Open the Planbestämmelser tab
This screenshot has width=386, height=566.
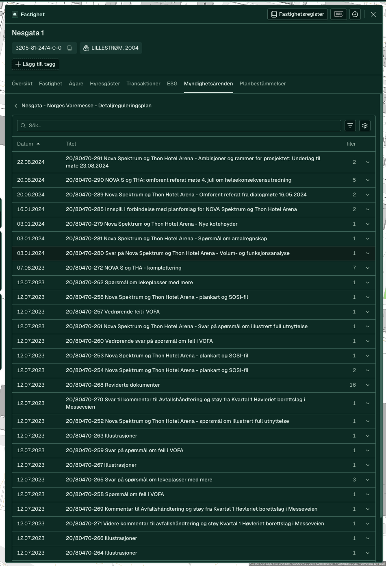(x=262, y=84)
